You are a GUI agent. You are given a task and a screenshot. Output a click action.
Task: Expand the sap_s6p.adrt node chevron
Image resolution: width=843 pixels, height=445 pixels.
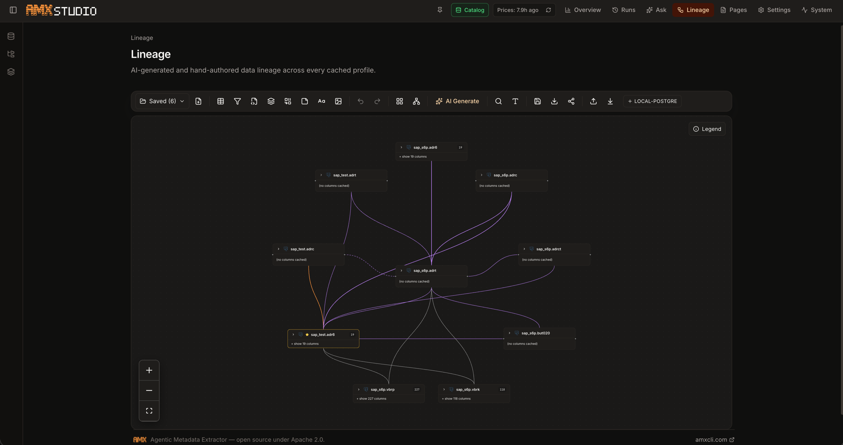(x=401, y=271)
